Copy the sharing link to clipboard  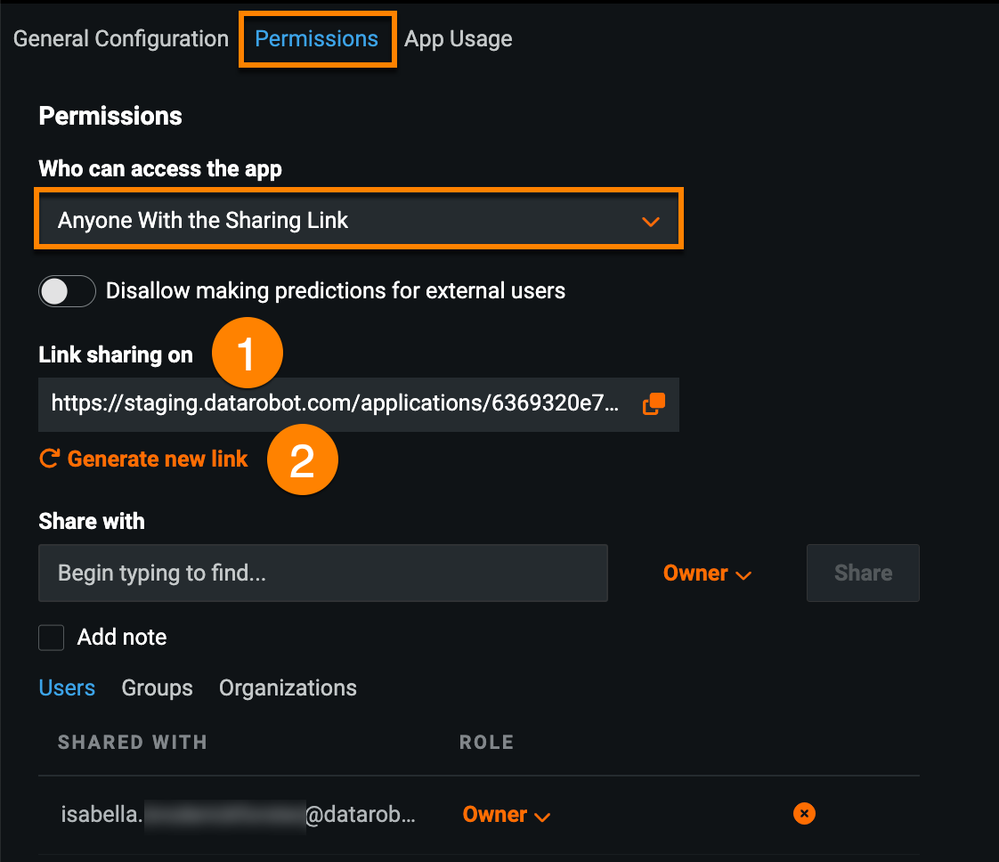(x=654, y=403)
